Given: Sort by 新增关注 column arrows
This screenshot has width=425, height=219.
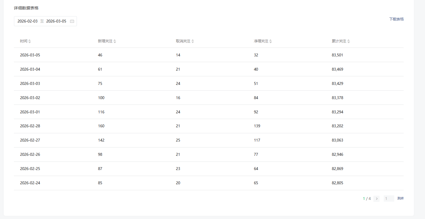Looking at the screenshot, I should pyautogui.click(x=115, y=41).
